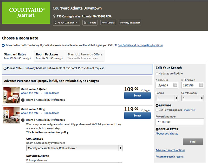Switch to the Room Packages tab
The image size is (208, 163).
tap(49, 56)
